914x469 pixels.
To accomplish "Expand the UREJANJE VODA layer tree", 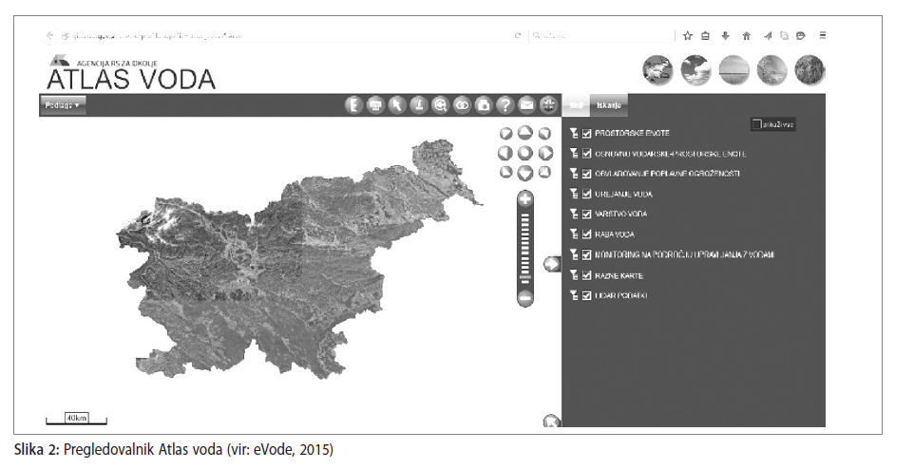I will coord(574,194).
